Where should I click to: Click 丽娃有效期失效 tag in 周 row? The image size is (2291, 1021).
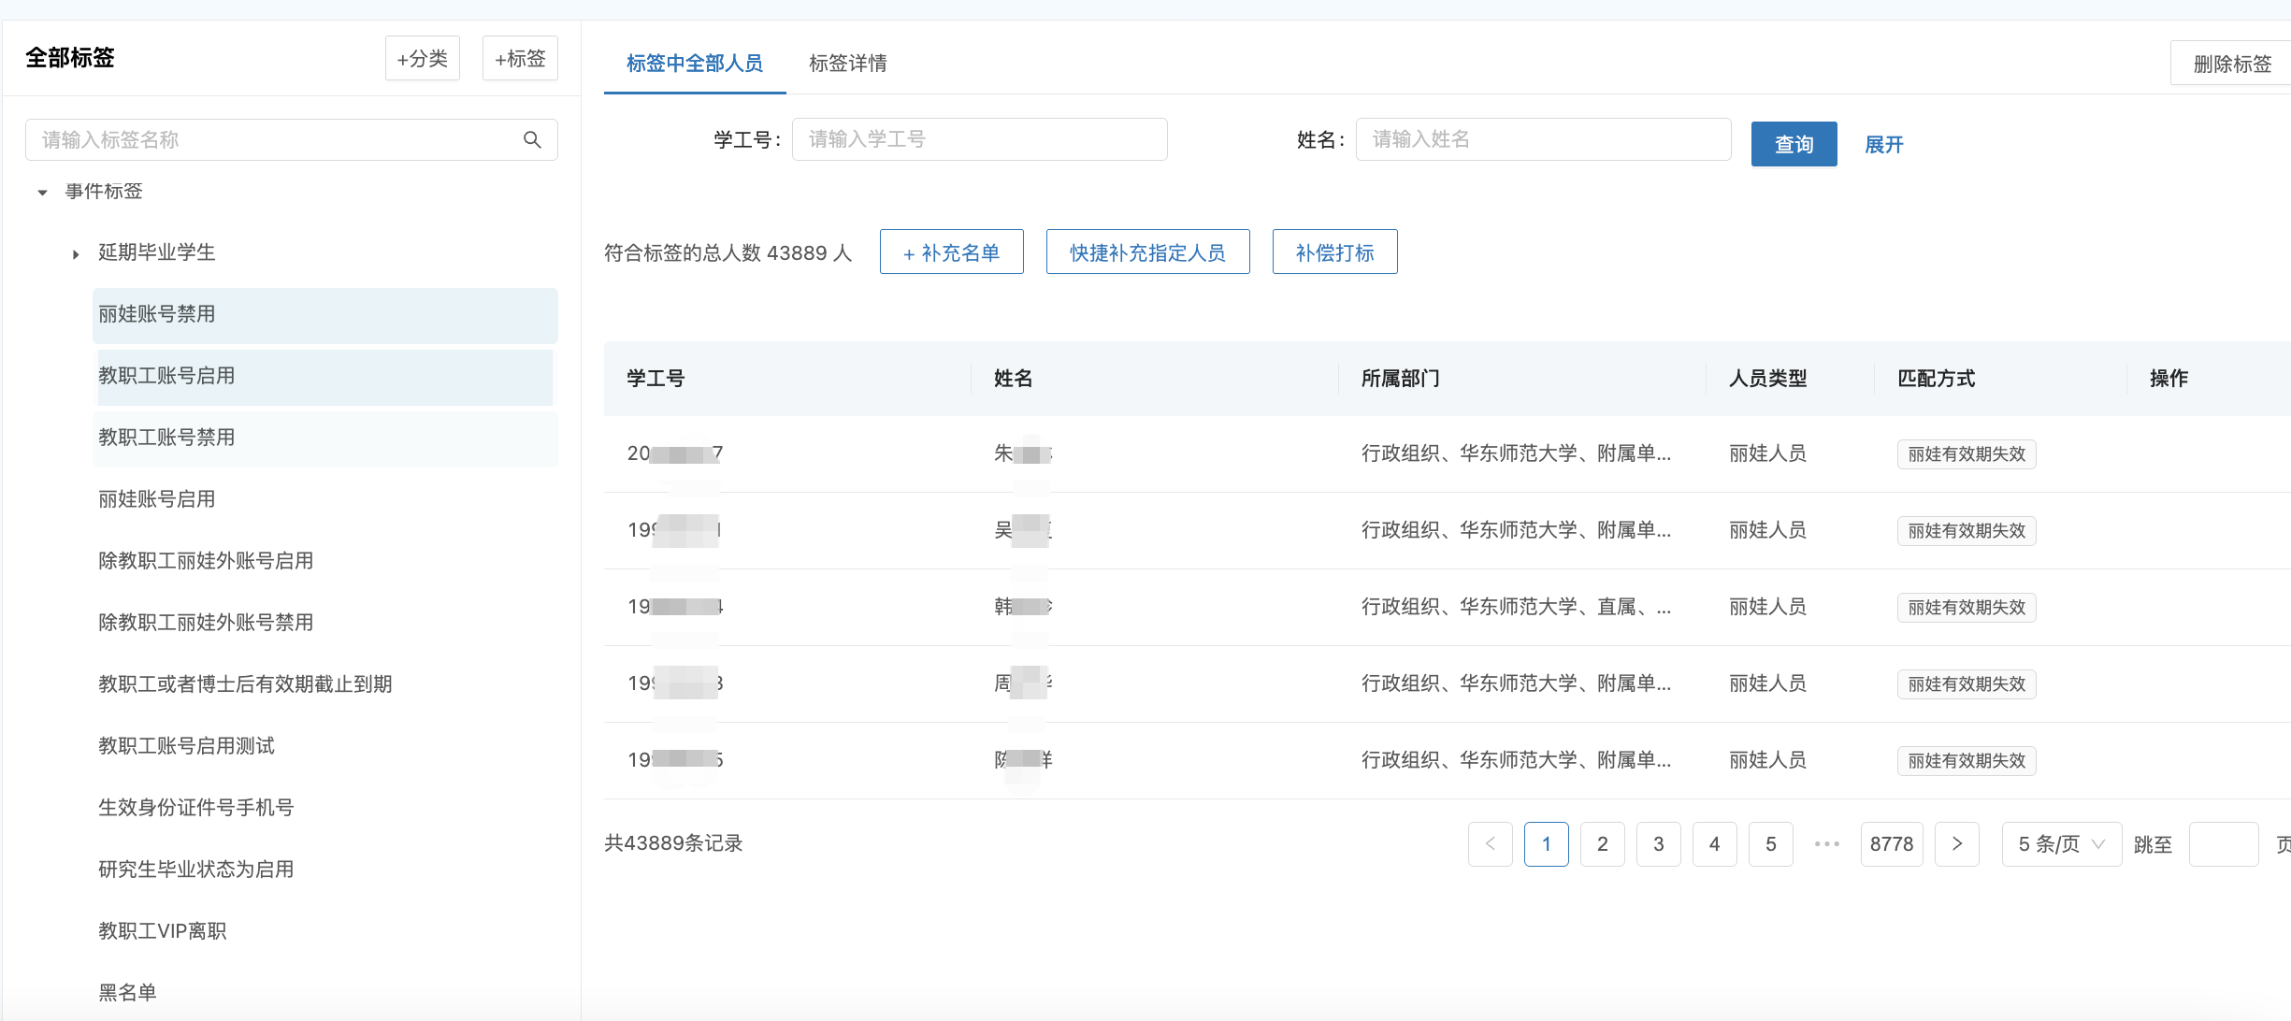click(x=1967, y=684)
